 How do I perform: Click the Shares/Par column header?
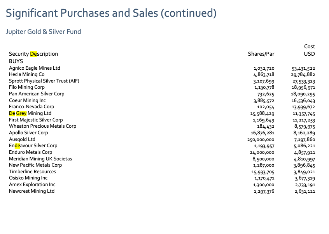(x=261, y=54)
